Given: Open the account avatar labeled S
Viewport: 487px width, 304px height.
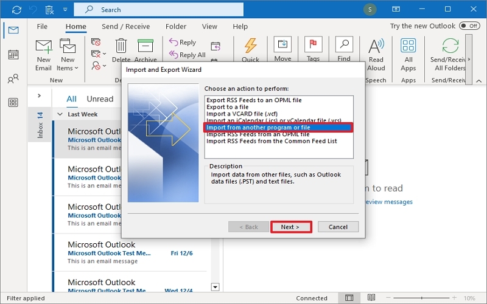Looking at the screenshot, I should click(x=370, y=9).
